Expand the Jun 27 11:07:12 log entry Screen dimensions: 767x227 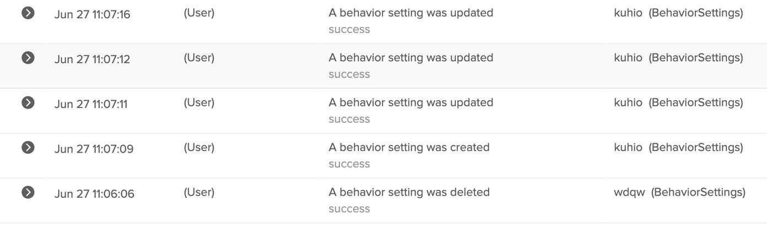(28, 57)
